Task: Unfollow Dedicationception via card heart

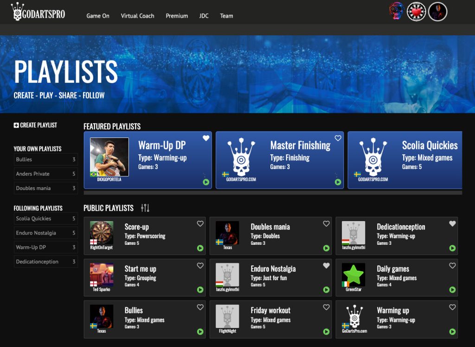Action: 452,223
